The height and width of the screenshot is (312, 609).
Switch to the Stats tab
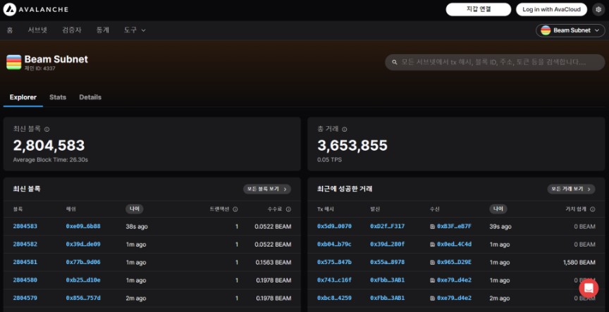pyautogui.click(x=58, y=97)
